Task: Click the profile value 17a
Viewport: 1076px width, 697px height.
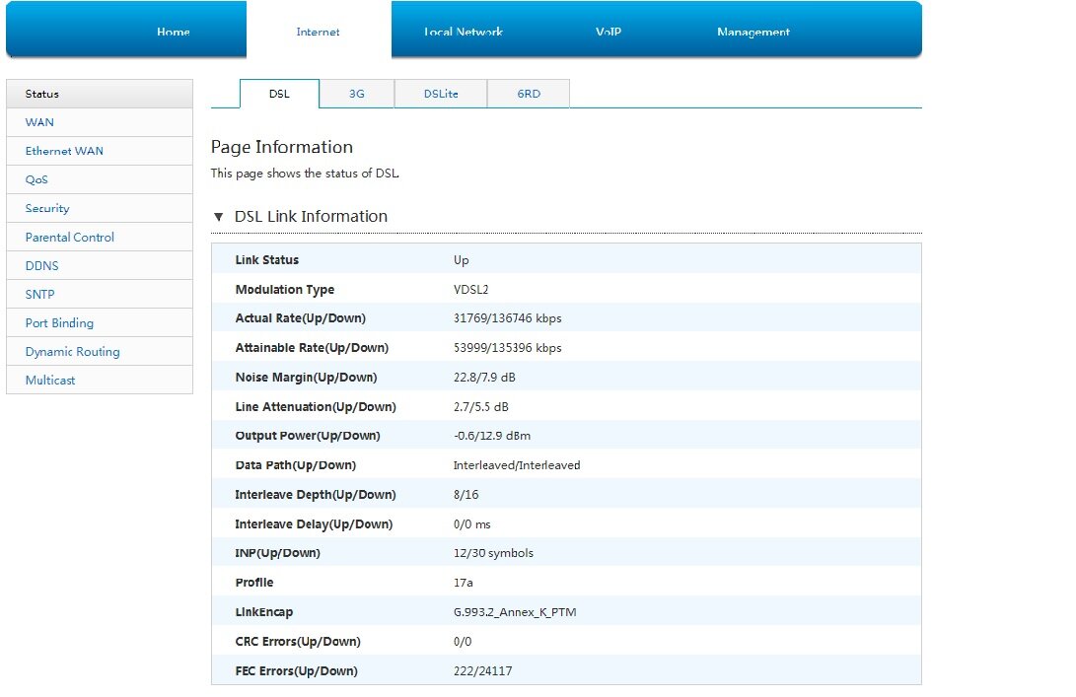Action: (x=464, y=583)
